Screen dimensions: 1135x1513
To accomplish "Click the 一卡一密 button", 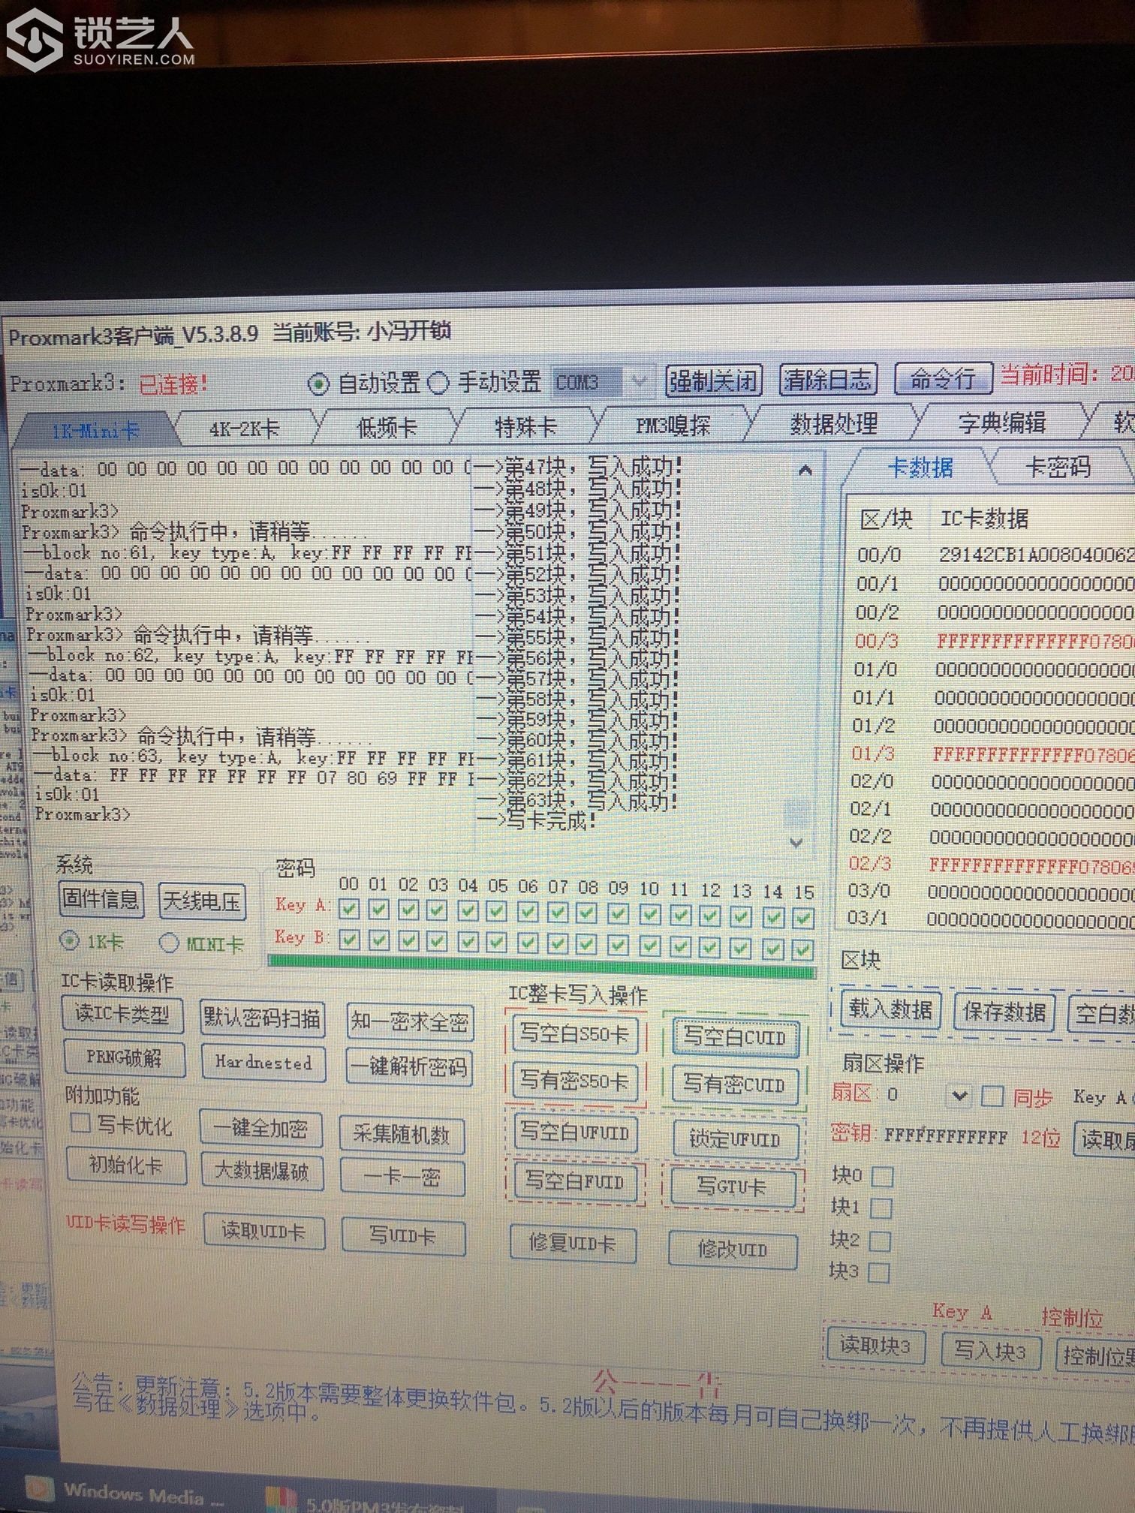I will pyautogui.click(x=402, y=1178).
